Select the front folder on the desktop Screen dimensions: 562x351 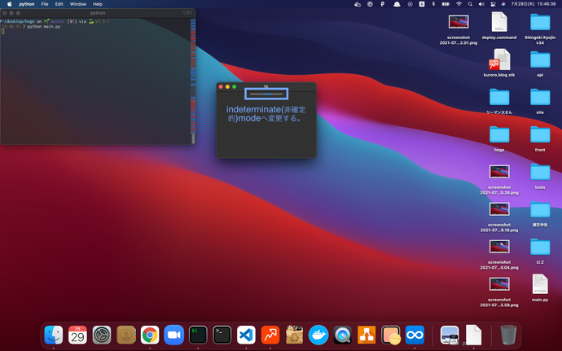(x=540, y=135)
